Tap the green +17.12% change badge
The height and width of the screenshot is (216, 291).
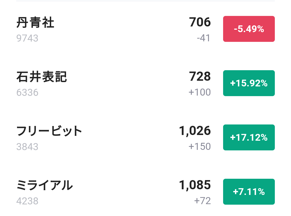click(x=249, y=137)
